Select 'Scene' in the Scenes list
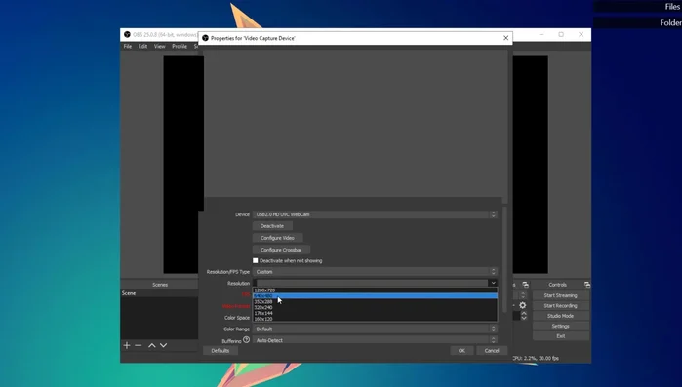The height and width of the screenshot is (387, 682). point(159,293)
